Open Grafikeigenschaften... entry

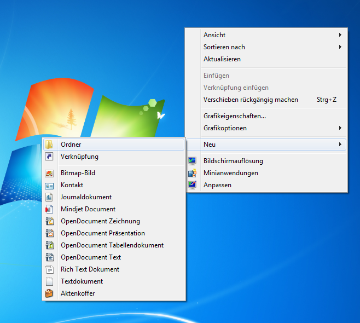click(x=235, y=116)
